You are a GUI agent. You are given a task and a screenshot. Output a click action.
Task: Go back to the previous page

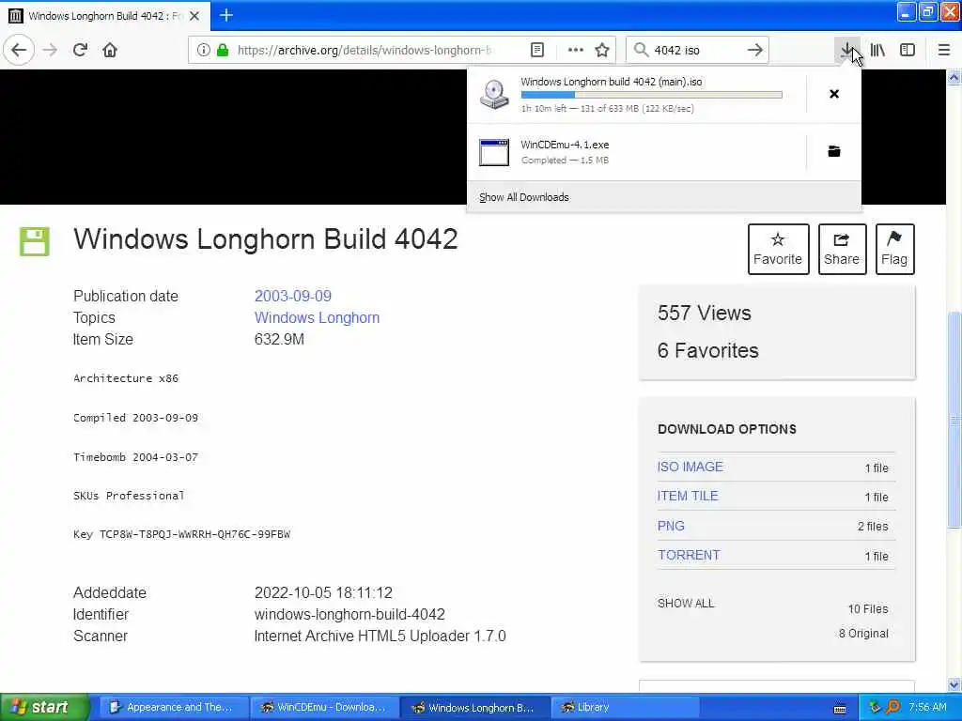pyautogui.click(x=19, y=51)
